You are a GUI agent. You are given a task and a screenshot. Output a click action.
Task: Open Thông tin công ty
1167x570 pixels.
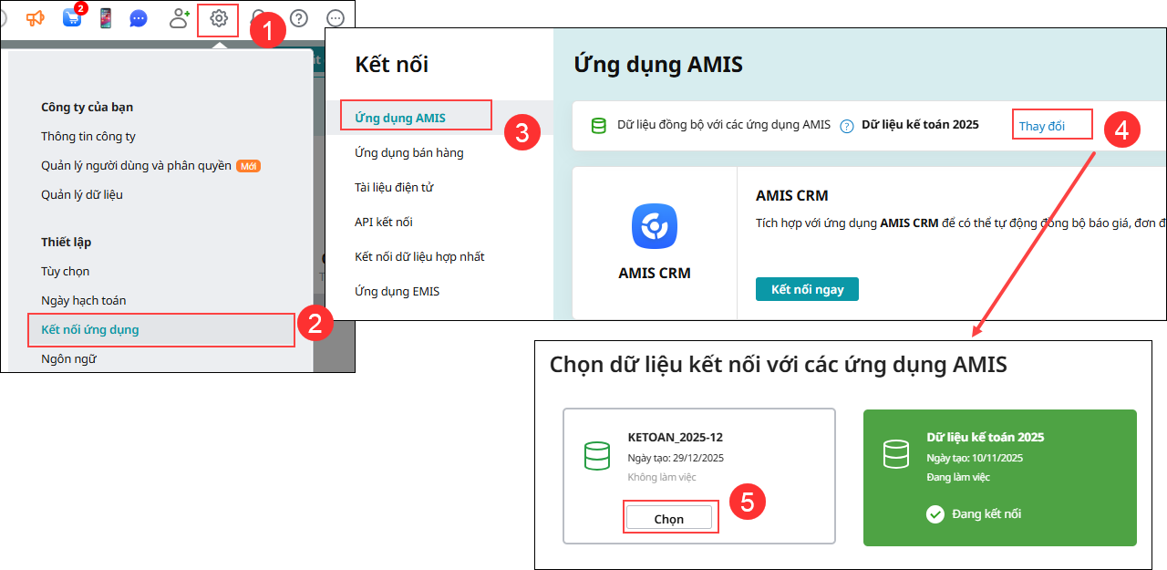tap(88, 136)
